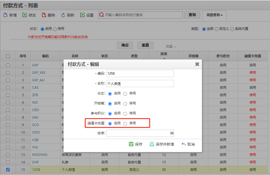270x175 pixels.
Task: Click the 自定义 type cell in row 15
Action: [x=134, y=170]
